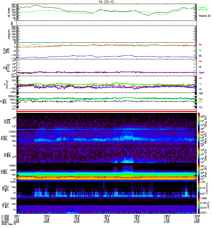Image resolution: width=213 pixels, height=228 pixels.
Task: Click the cyan patch in SST electron spectrogram
Action: tap(128, 160)
